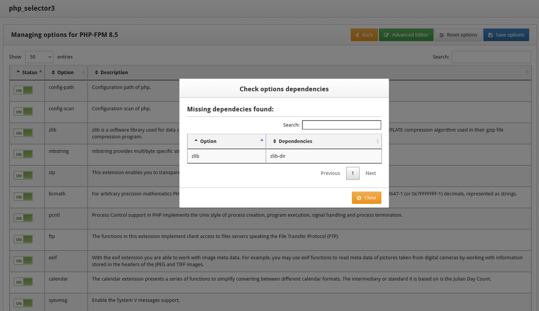Toggle the exif option switch

pos(23,261)
